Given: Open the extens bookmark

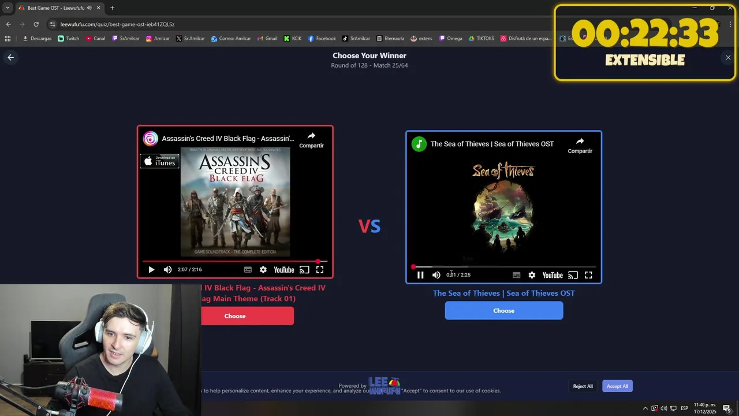Looking at the screenshot, I should 421,39.
